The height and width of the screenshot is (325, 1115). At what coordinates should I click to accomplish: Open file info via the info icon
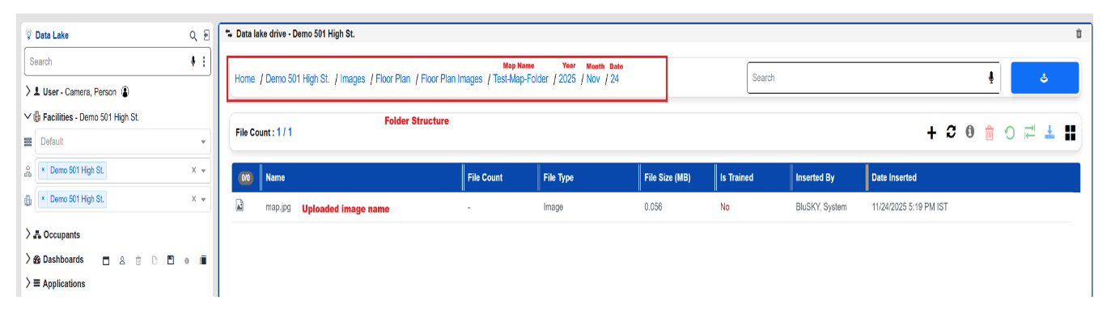[x=969, y=133]
